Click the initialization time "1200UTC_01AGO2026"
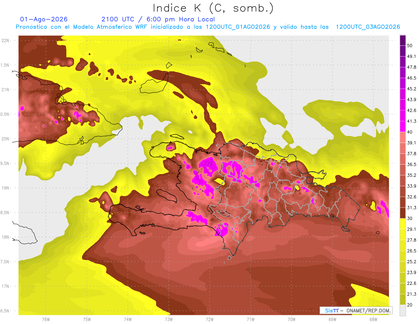The height and width of the screenshot is (324, 419). coord(238,27)
